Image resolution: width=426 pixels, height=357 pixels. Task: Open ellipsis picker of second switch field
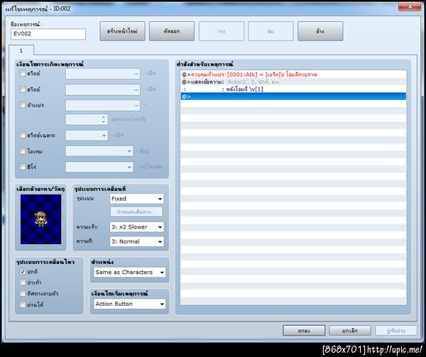tap(136, 90)
